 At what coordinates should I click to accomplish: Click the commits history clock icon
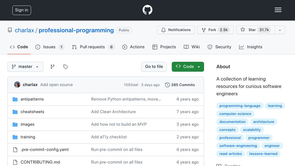[167, 85]
